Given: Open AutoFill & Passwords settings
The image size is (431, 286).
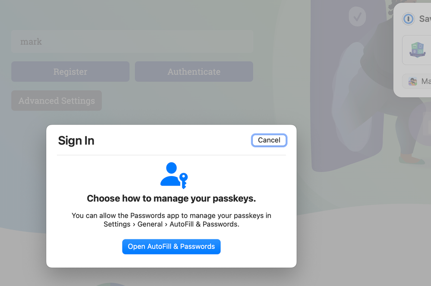Looking at the screenshot, I should [x=171, y=247].
